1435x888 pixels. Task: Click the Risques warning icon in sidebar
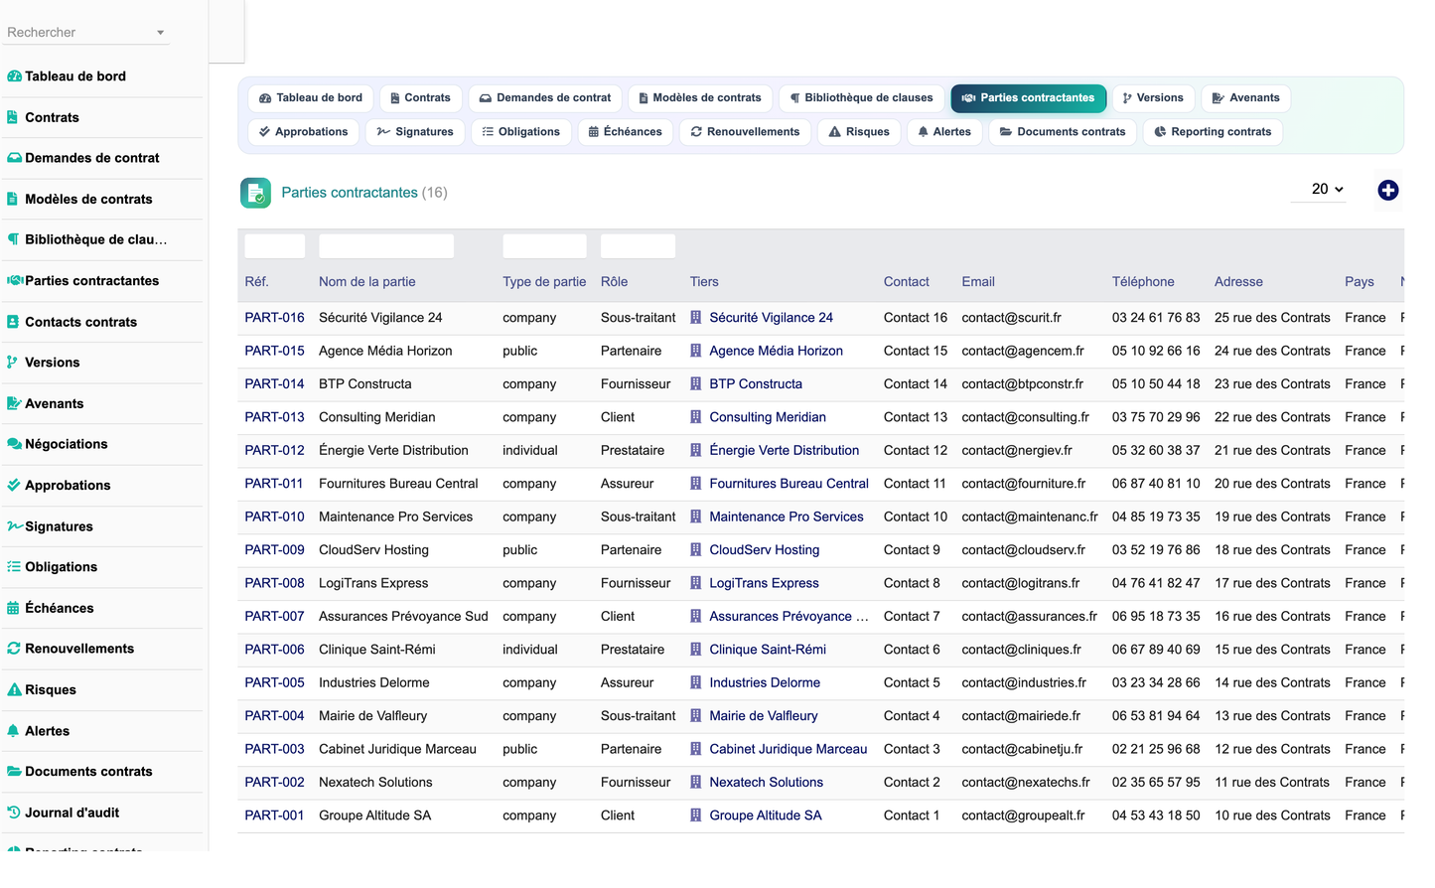tap(14, 689)
